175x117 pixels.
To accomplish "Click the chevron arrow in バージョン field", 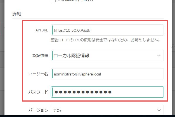I will (159, 110).
